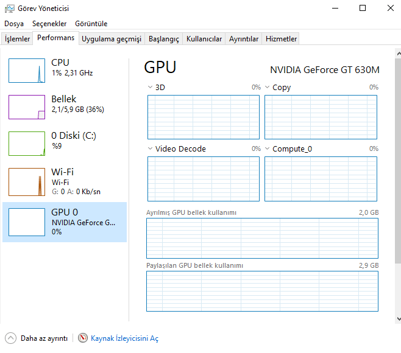
Task: Select the GPU 0 sidebar entry
Action: point(65,222)
